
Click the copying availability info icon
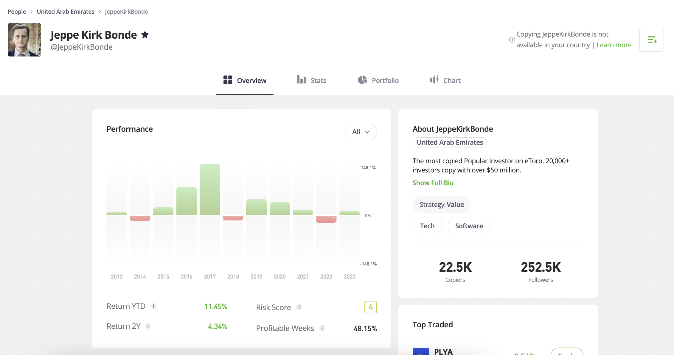(512, 40)
